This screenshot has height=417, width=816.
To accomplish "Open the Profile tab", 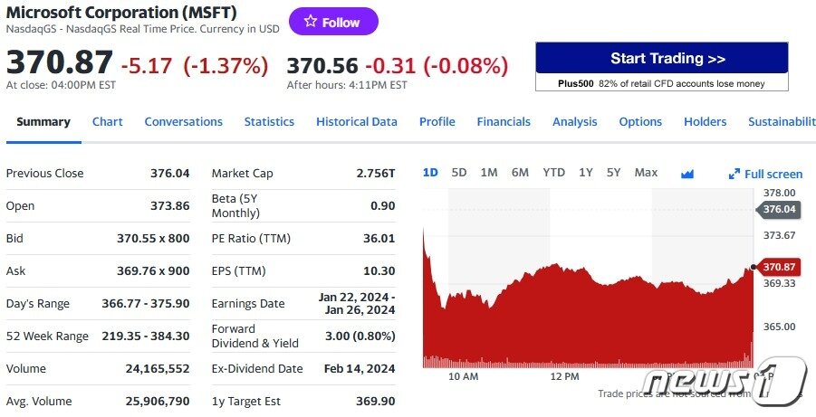I will [437, 122].
